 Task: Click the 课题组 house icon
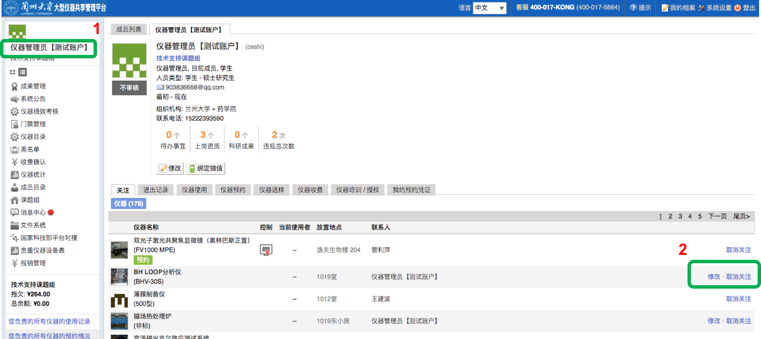(14, 200)
